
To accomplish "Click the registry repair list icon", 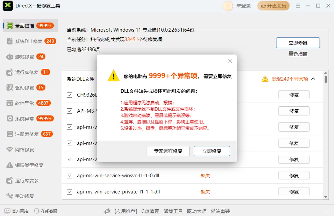I will (10, 134).
